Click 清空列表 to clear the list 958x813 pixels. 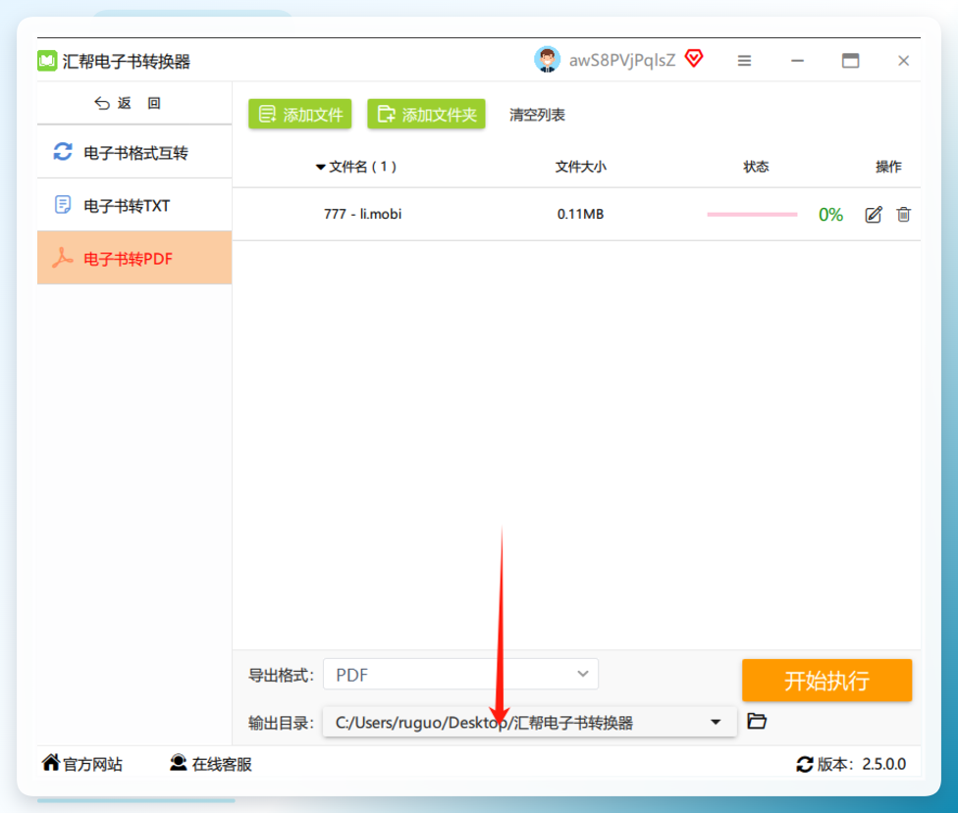[537, 115]
